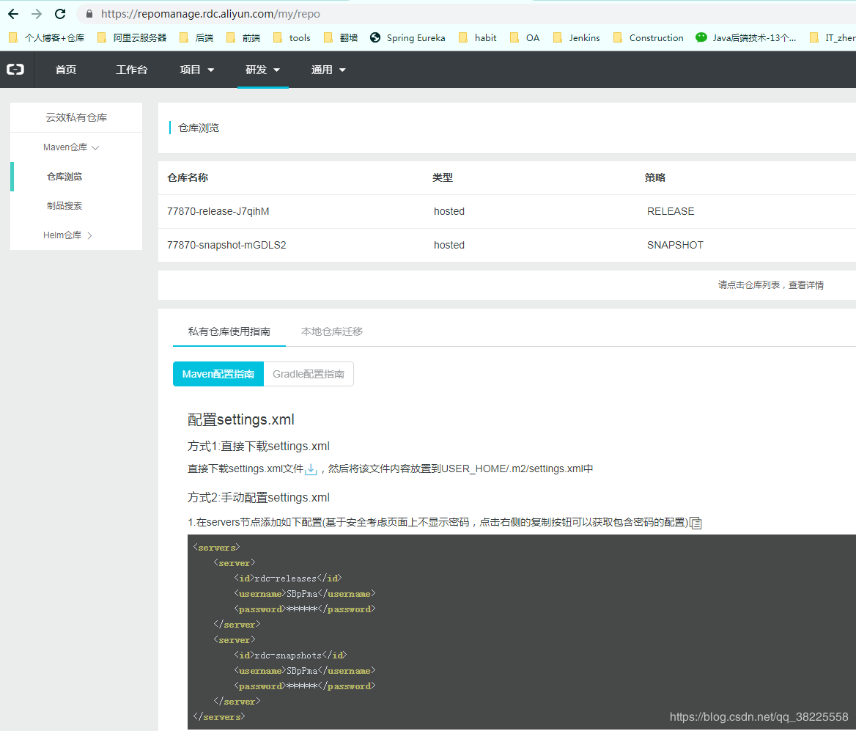856x731 pixels.
Task: Click the browser back arrow
Action: 13,14
